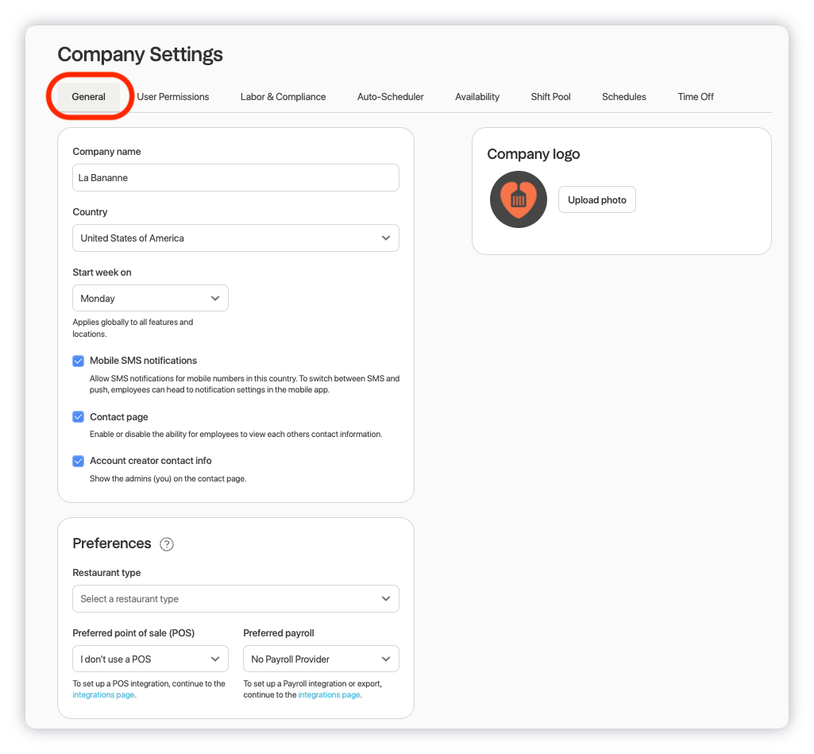Image resolution: width=814 pixels, height=754 pixels.
Task: Select the Availability tab
Action: [x=477, y=97]
